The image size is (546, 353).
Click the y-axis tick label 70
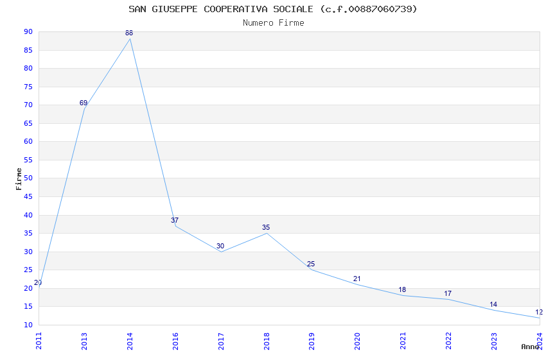[x=28, y=105]
